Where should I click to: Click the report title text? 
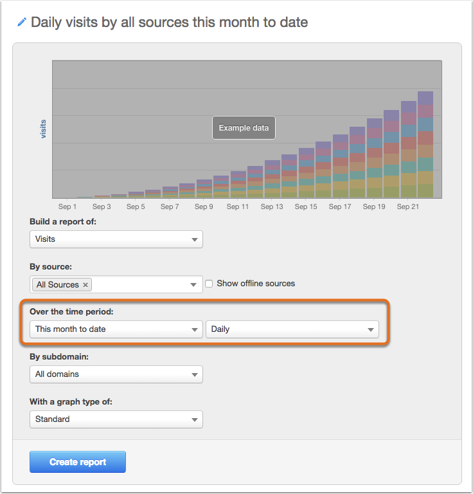point(169,23)
